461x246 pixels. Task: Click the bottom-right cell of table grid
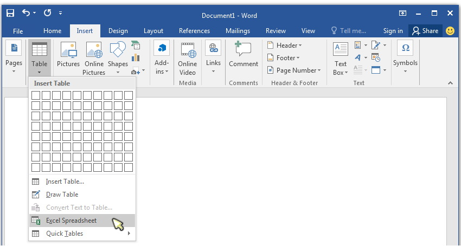pyautogui.click(x=129, y=167)
